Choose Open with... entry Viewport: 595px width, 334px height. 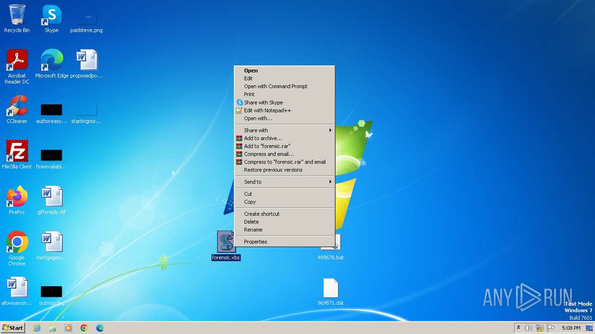pos(284,118)
